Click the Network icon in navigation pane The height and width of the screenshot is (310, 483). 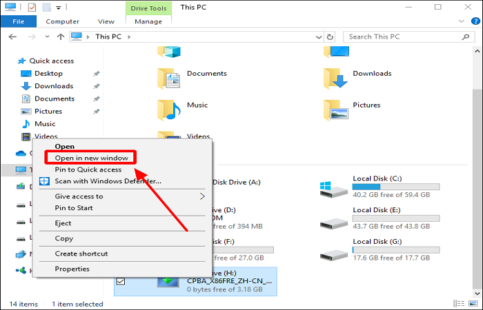coord(21,254)
